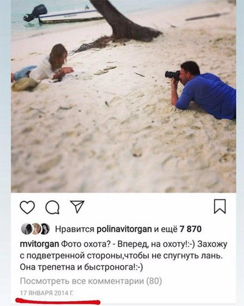Tap the sandals lying on the sand
Image resolution: width=244 pixels, height=306 pixels.
[x=105, y=70]
